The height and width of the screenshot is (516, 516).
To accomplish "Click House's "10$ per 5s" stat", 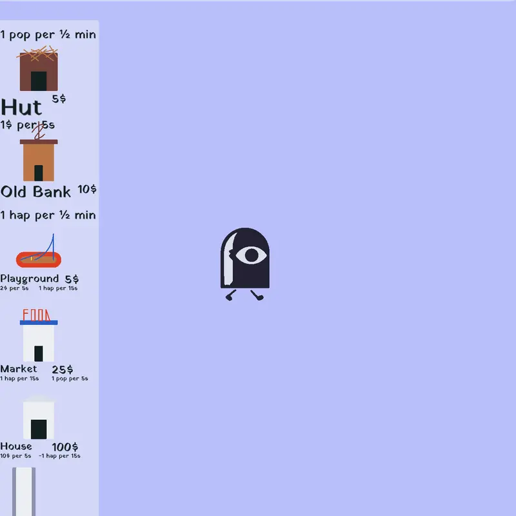I will (x=15, y=456).
